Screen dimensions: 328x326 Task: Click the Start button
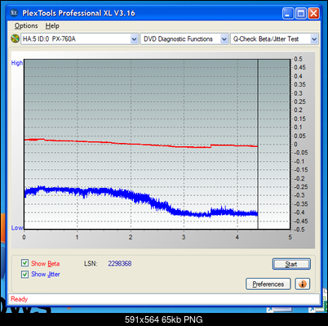click(x=291, y=264)
